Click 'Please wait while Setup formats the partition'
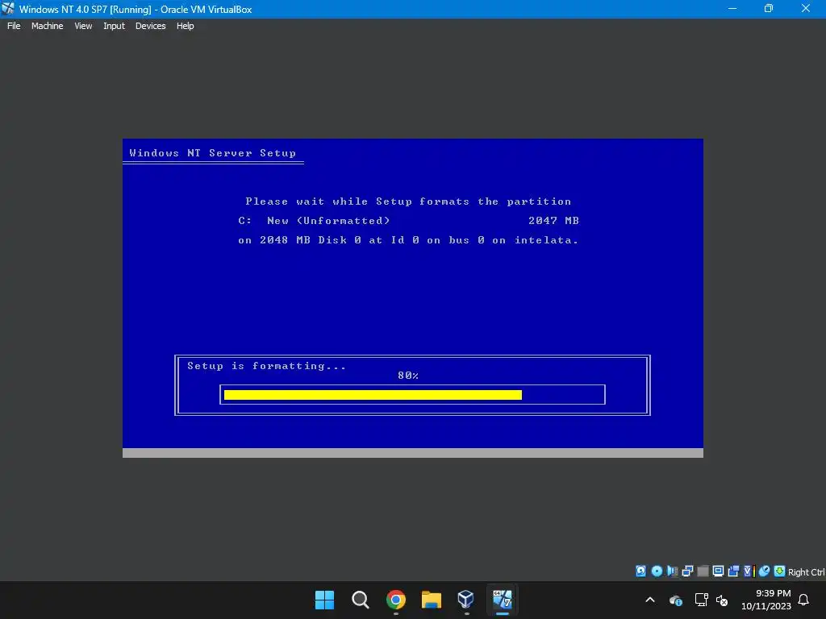The height and width of the screenshot is (619, 826). coord(408,201)
